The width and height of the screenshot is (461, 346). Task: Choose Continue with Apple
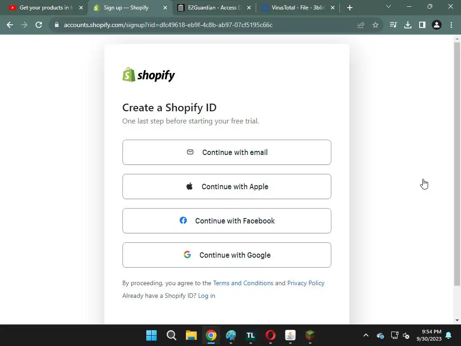click(x=227, y=187)
